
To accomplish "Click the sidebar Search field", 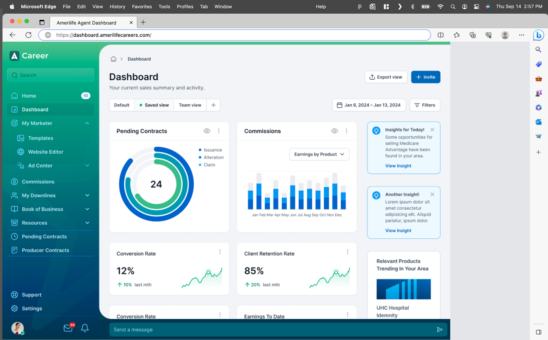I will (x=51, y=75).
